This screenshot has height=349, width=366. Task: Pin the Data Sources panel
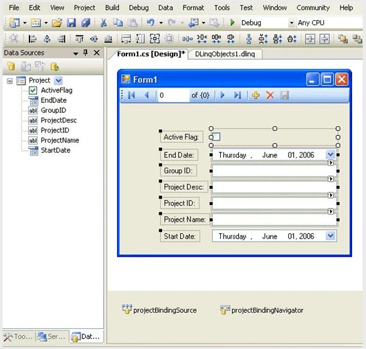coord(86,53)
